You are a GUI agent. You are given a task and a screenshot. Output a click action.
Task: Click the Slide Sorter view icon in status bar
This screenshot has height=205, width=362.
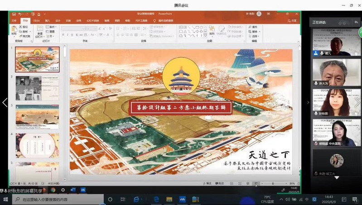coord(240,184)
